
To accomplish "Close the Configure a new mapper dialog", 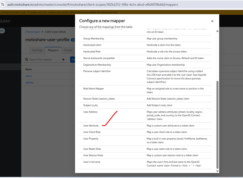I will [x=212, y=21].
